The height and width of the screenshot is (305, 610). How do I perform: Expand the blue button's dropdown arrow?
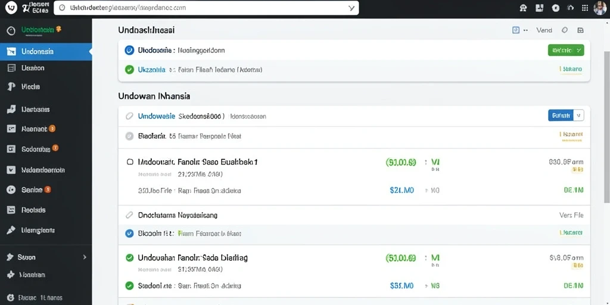click(578, 115)
